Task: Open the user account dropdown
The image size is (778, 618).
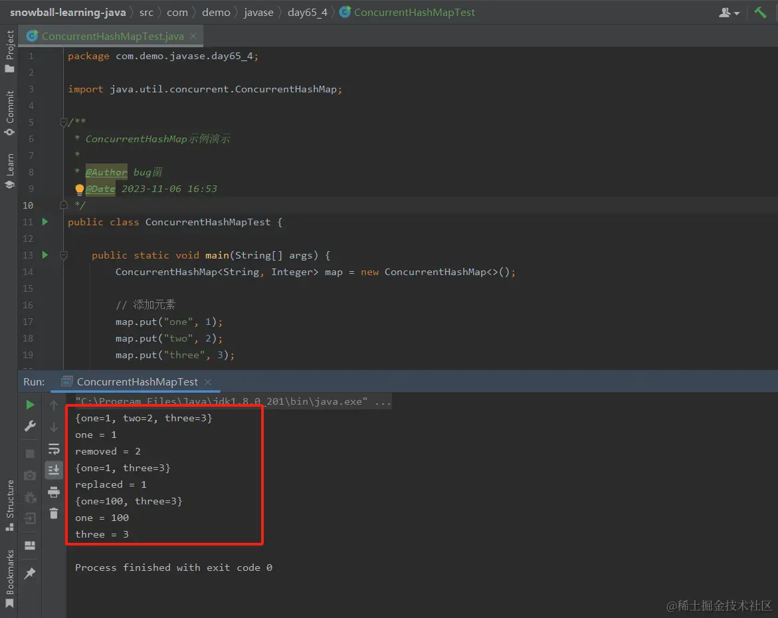Action: (729, 13)
